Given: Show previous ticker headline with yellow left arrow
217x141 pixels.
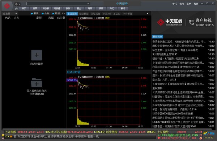Looking at the screenshot, I should [x=6, y=136].
